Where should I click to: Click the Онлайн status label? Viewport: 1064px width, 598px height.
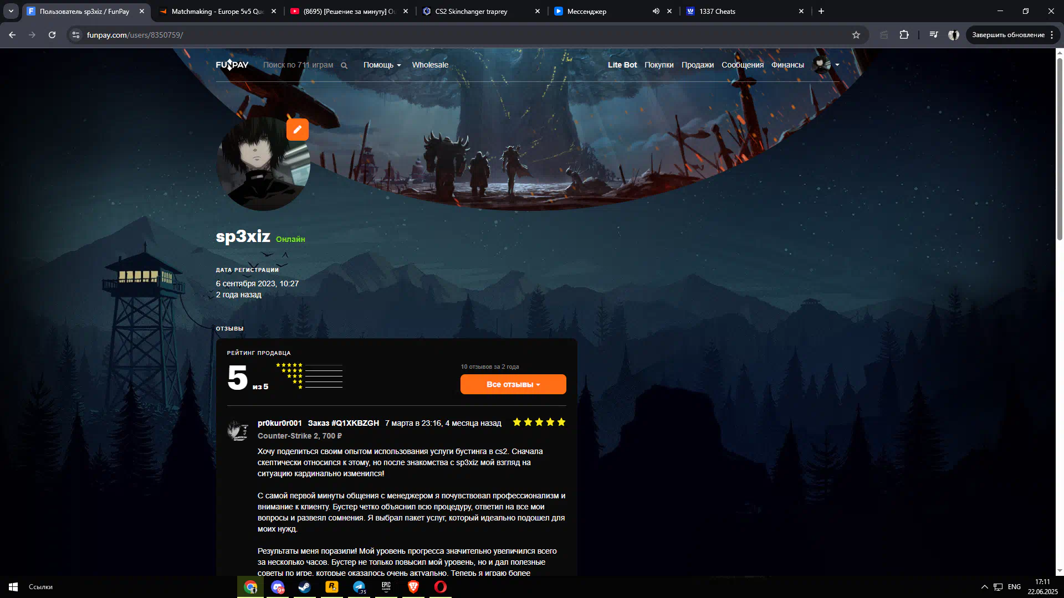point(290,239)
